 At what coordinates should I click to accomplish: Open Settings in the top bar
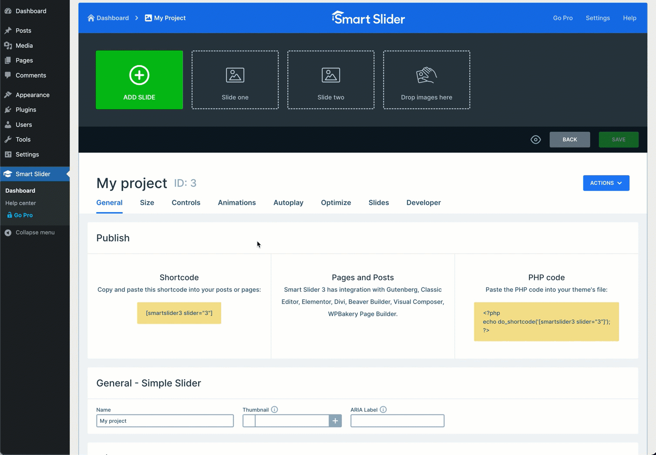coord(598,18)
